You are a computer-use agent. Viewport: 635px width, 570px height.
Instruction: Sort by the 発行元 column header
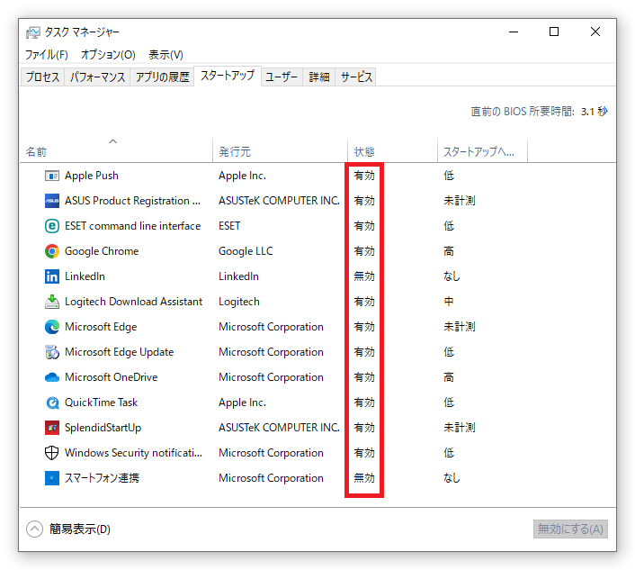tap(280, 150)
